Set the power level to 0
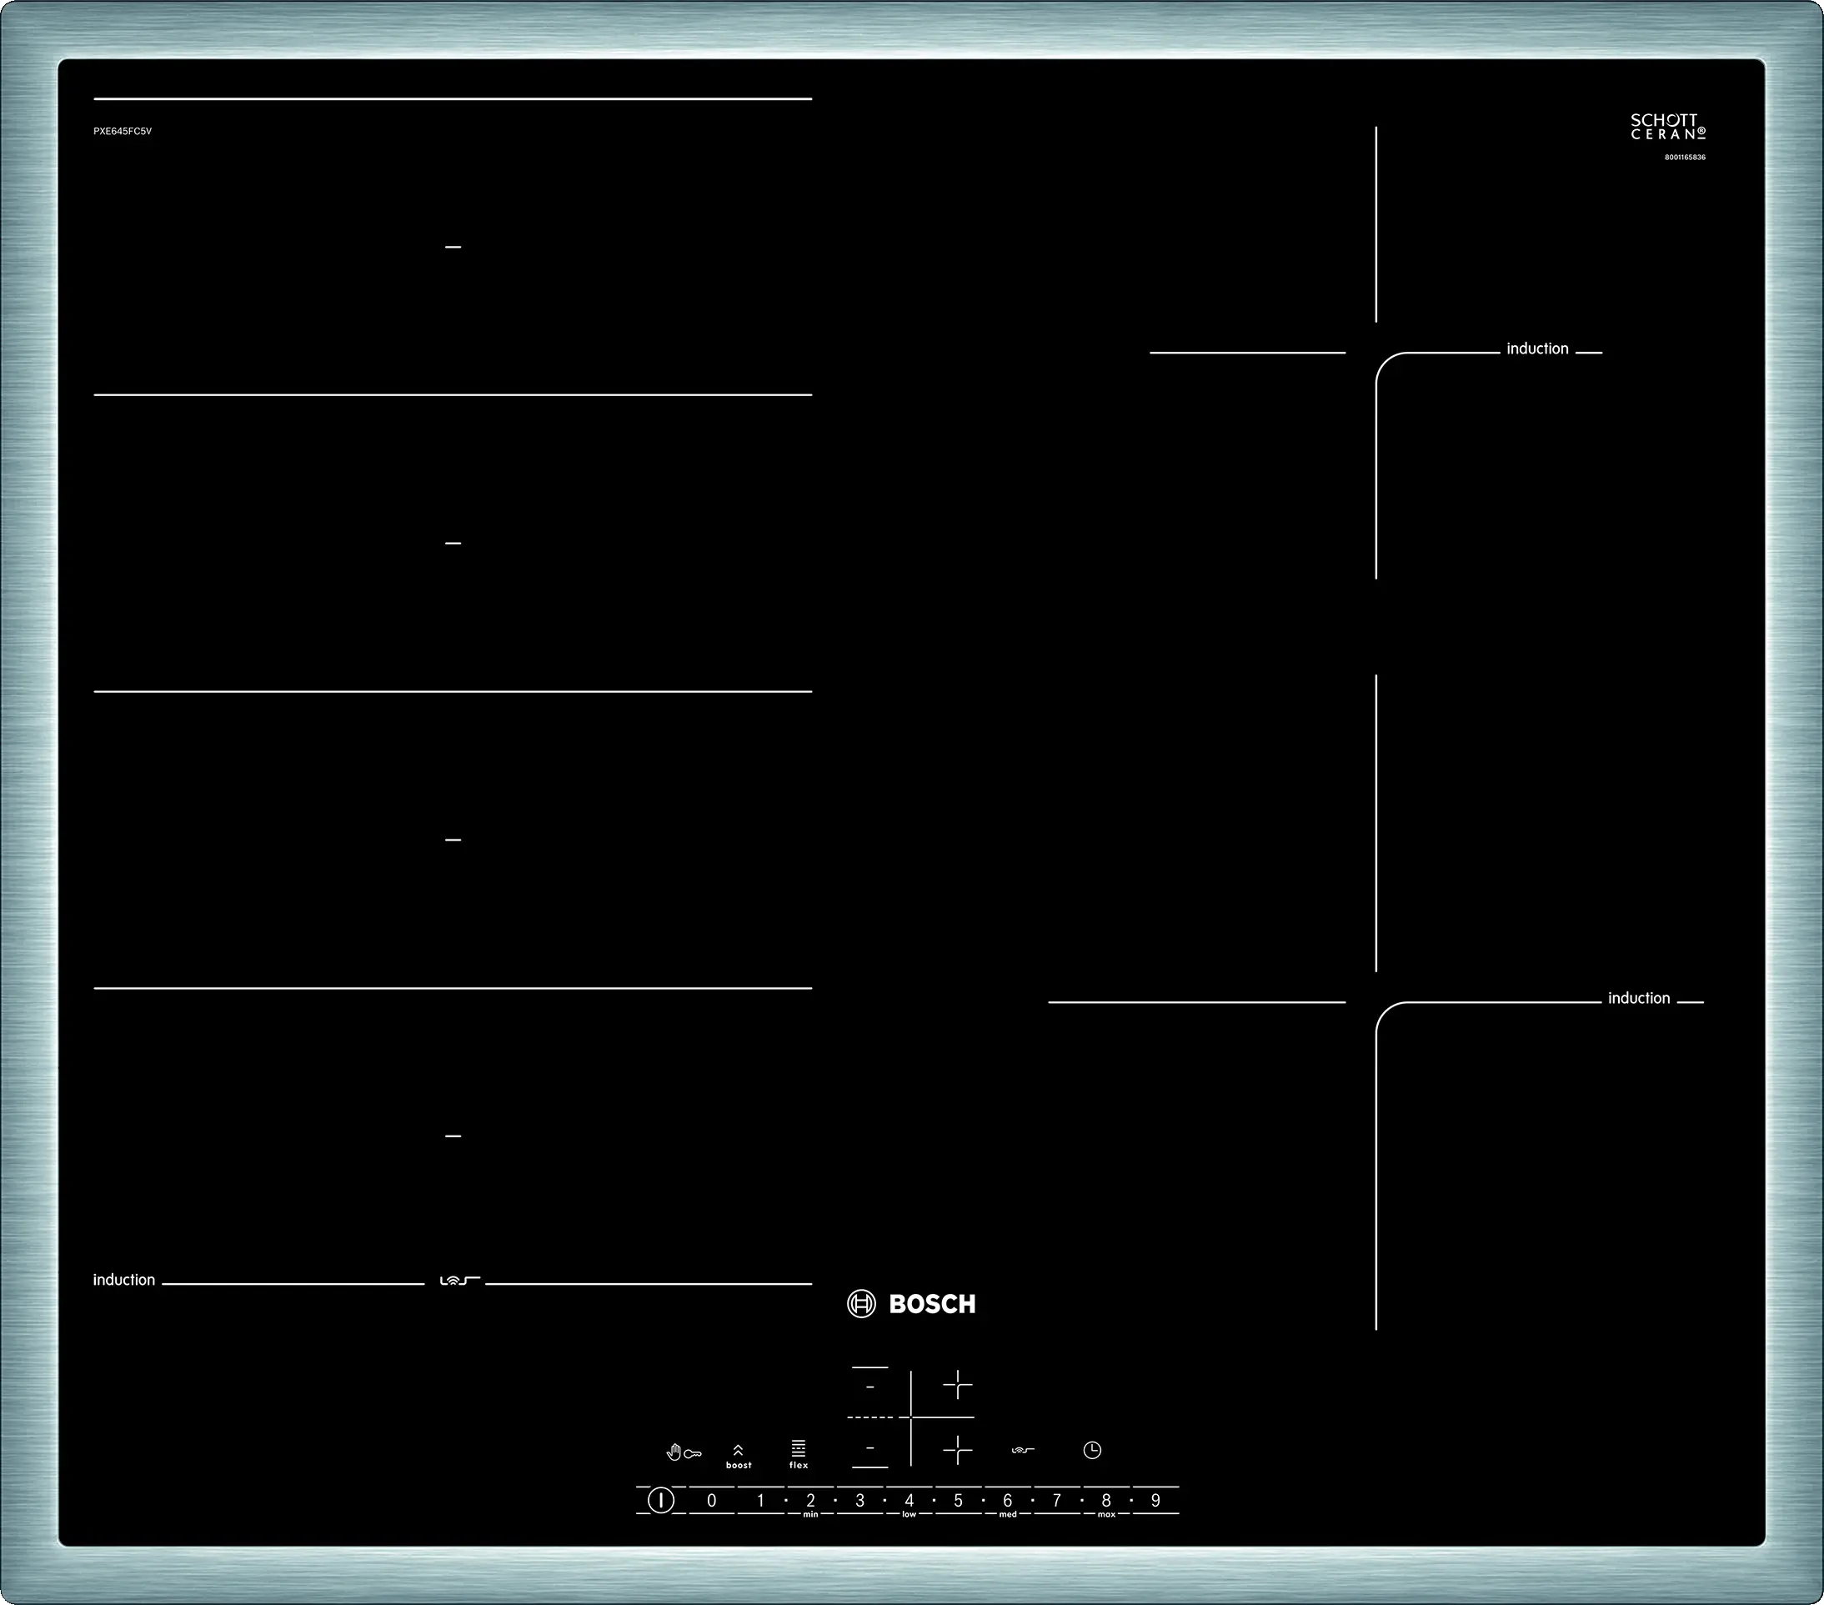 pyautogui.click(x=711, y=1501)
